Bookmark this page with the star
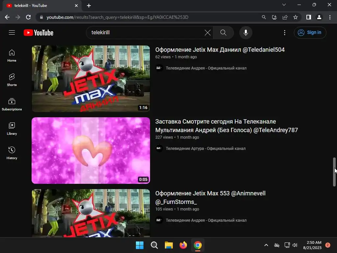The width and height of the screenshot is (337, 253). point(296,17)
